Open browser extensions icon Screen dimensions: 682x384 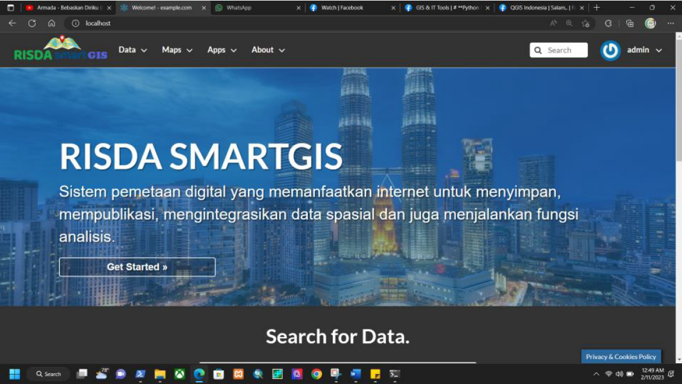click(608, 24)
